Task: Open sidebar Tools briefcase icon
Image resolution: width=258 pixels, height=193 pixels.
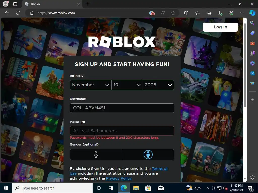Action: (x=252, y=43)
